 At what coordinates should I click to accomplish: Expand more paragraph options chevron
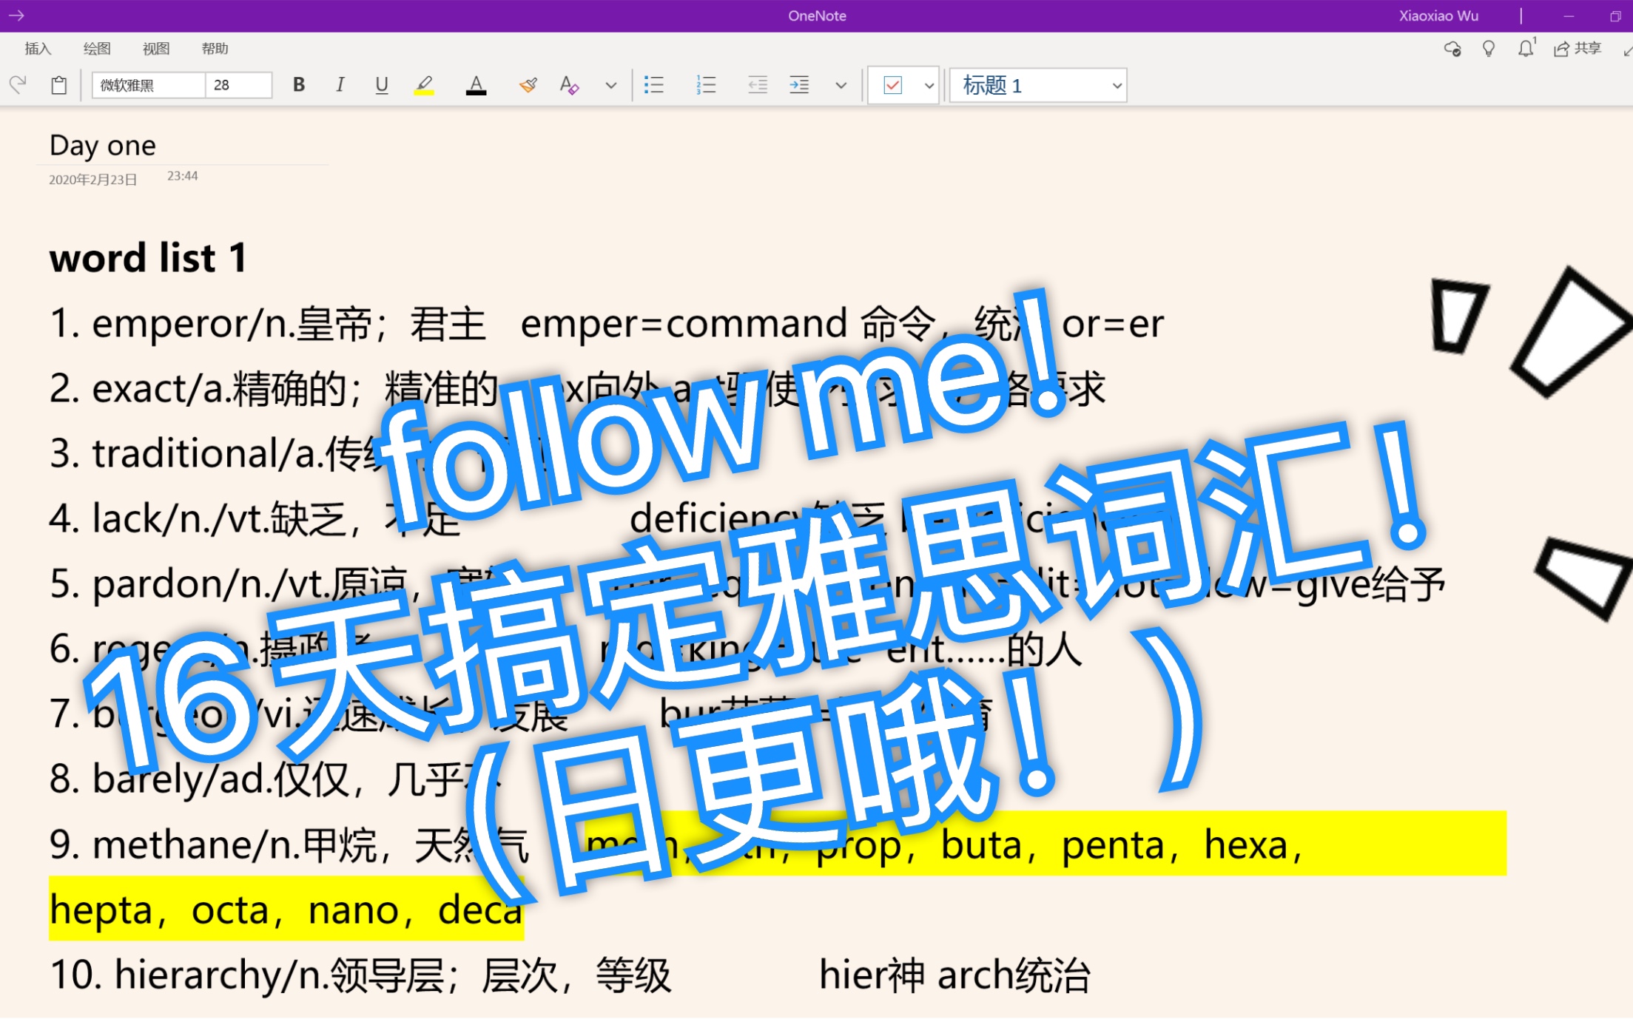(841, 85)
